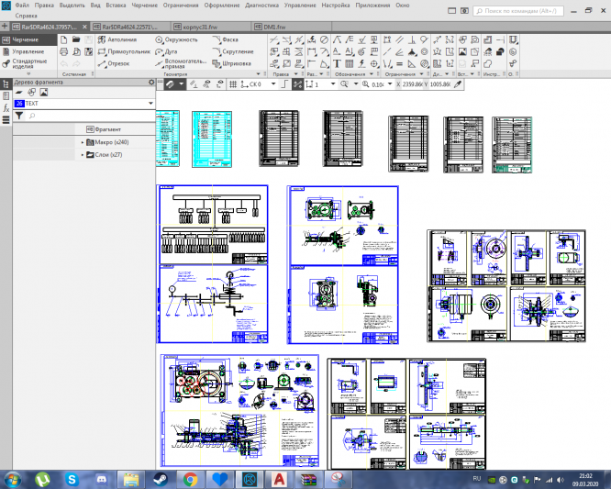This screenshot has width=611, height=489.
Task: Expand the Макро (x240) tree node
Action: click(83, 142)
